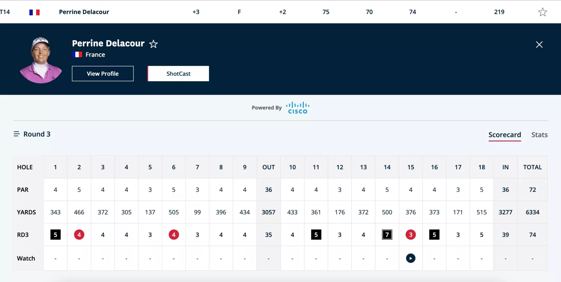
Task: Click the double bogey 7 on hole 14
Action: [387, 235]
